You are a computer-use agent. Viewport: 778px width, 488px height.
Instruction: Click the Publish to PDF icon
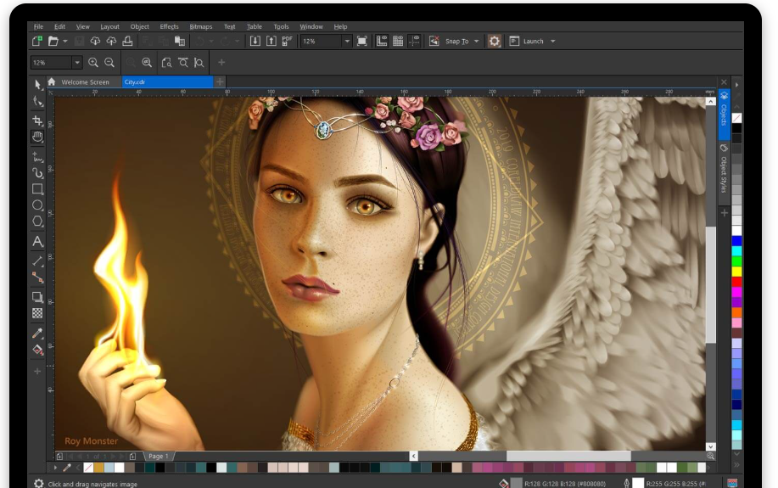tap(287, 41)
